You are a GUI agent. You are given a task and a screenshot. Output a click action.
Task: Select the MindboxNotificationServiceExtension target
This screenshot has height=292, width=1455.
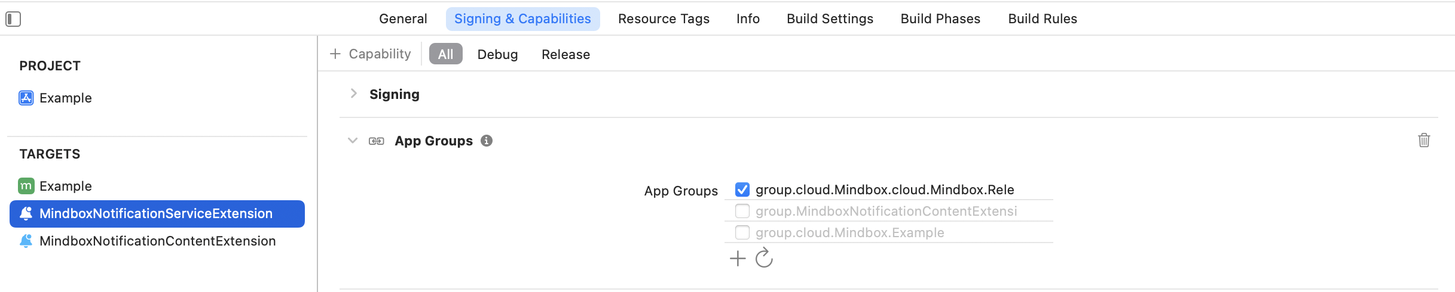[x=157, y=213]
